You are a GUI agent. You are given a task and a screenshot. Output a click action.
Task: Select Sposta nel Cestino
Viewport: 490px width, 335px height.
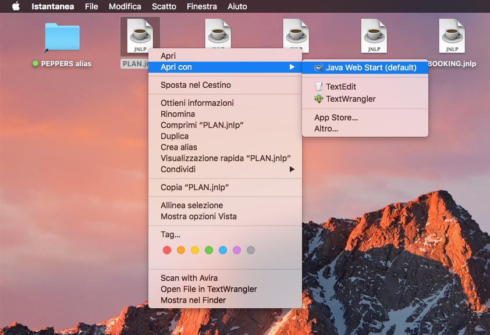point(225,85)
